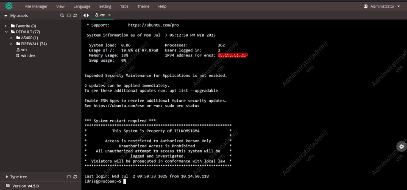
Task: Click the https://ubuntu.com/pro URL text
Action: pos(153,25)
